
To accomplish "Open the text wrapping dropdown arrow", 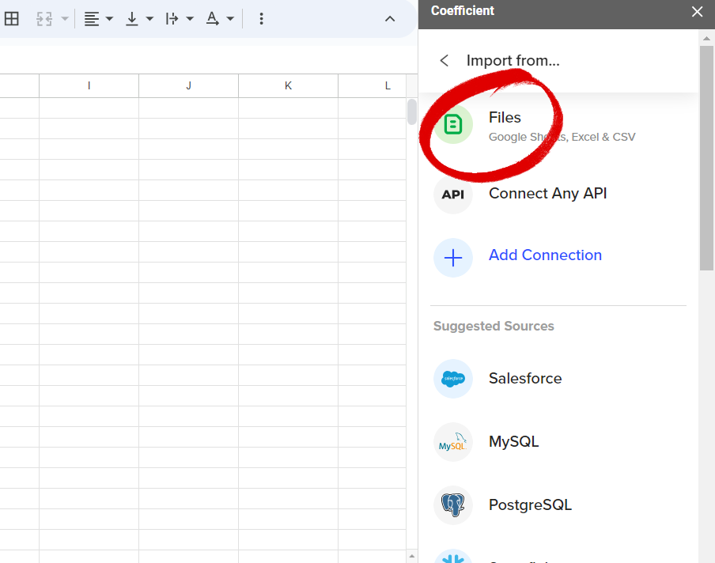I will coord(190,19).
